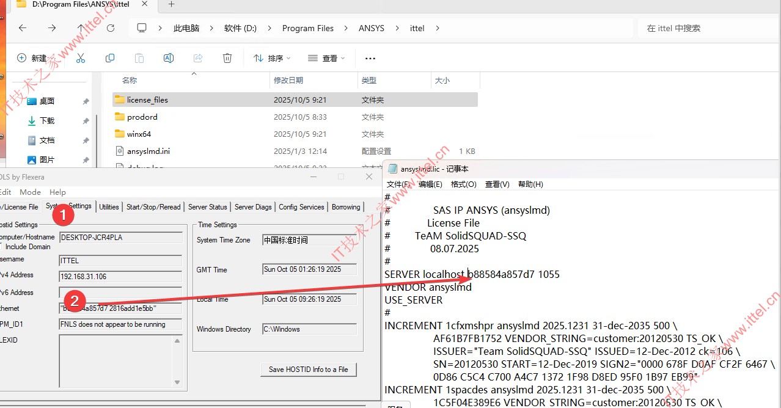This screenshot has height=408, width=781.
Task: Click the Back navigation arrow in Explorer
Action: (23, 28)
